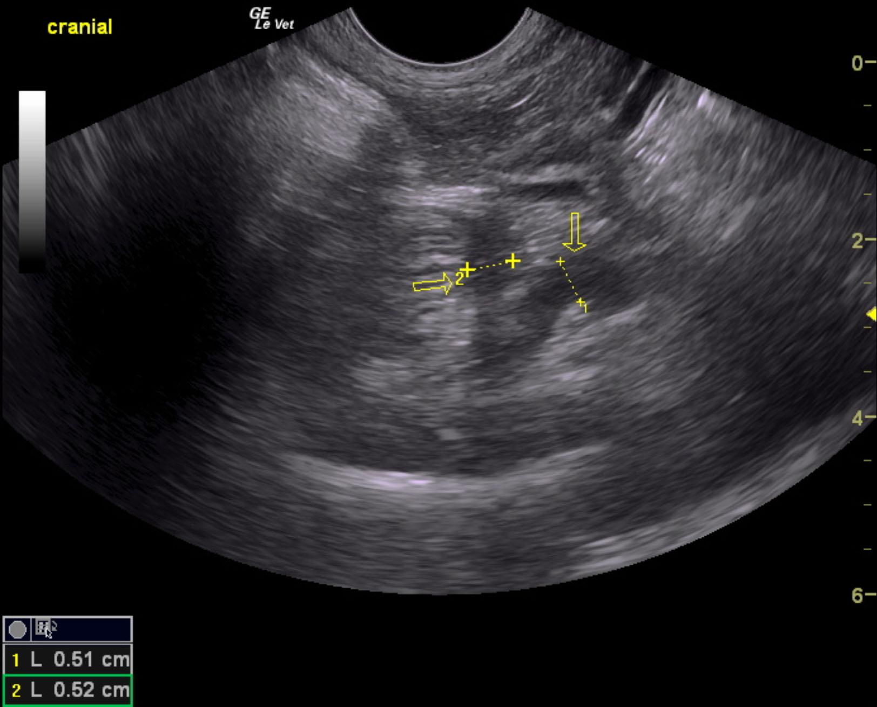This screenshot has height=707, width=877.
Task: Click the gray circle record indicator icon
Action: 17,630
